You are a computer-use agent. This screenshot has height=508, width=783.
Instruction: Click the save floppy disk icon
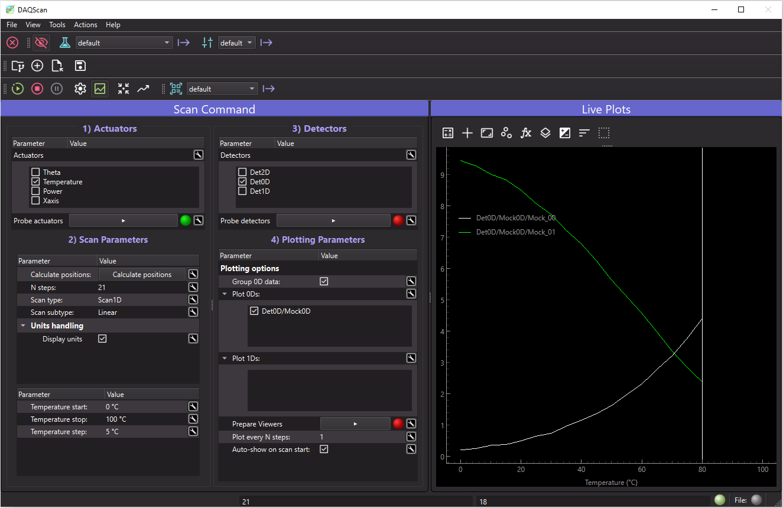(x=80, y=66)
